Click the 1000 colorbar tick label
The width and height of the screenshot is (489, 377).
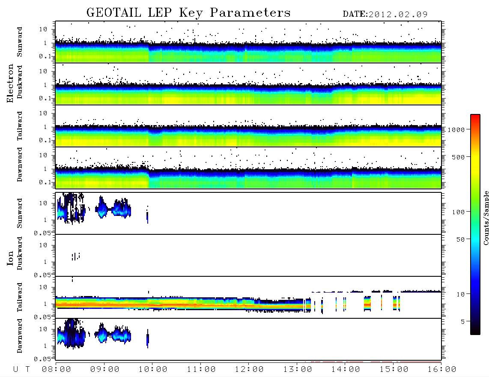pos(456,130)
